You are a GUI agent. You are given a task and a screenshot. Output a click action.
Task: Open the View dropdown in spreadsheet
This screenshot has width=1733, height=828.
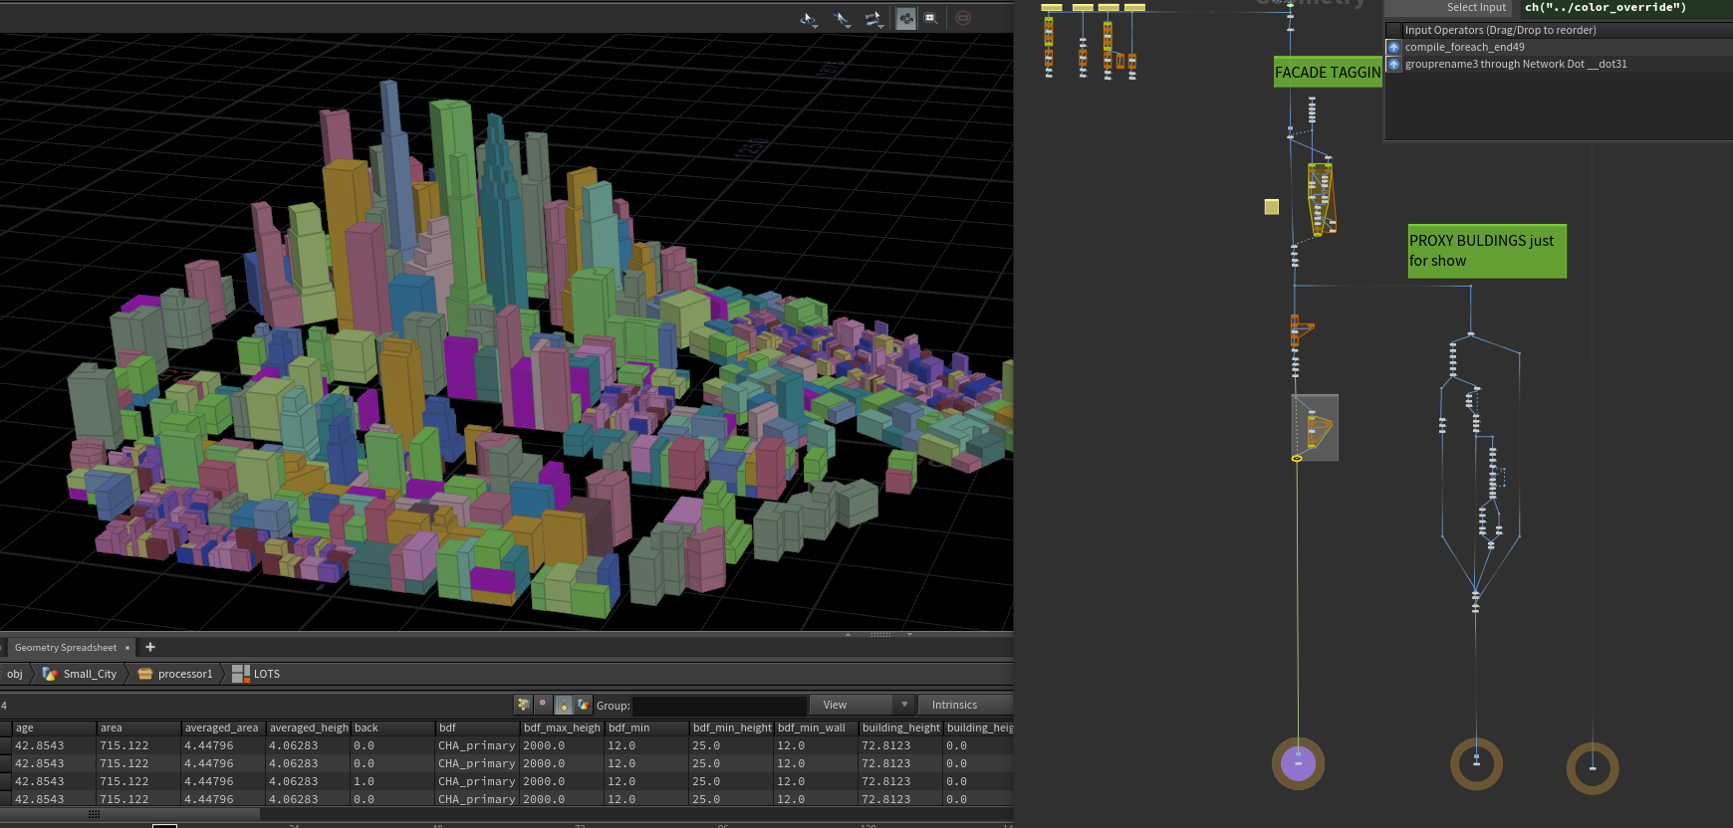pyautogui.click(x=863, y=705)
